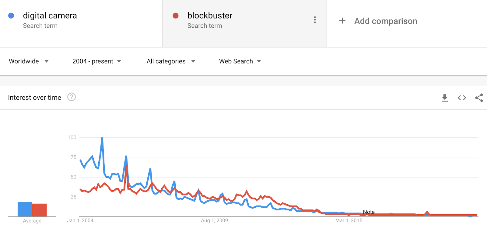Click the red blockbuster line spike
Screen dimensions: 487x228
click(126, 167)
